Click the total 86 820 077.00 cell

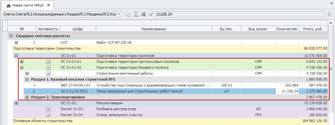[313, 49]
